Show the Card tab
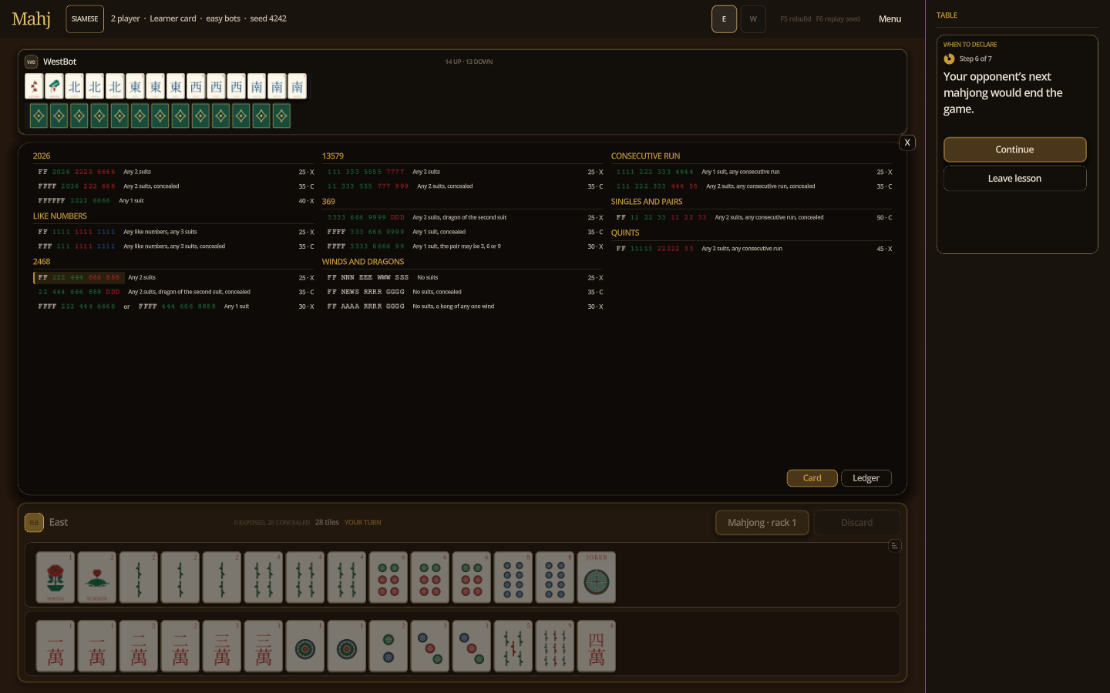The width and height of the screenshot is (1110, 693). point(812,478)
